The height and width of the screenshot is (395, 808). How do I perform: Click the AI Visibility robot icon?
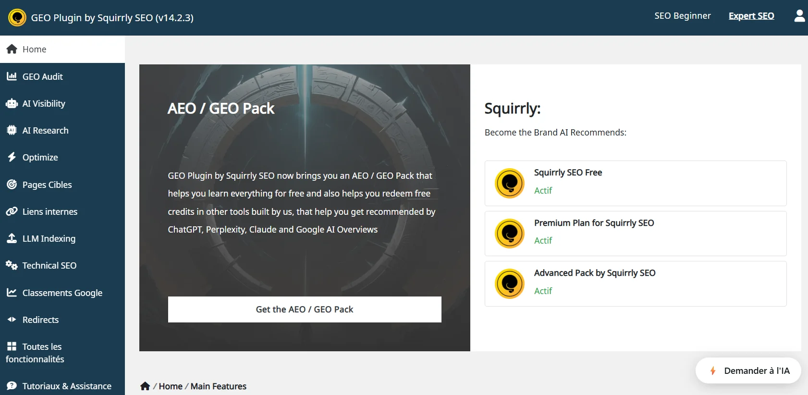[12, 103]
